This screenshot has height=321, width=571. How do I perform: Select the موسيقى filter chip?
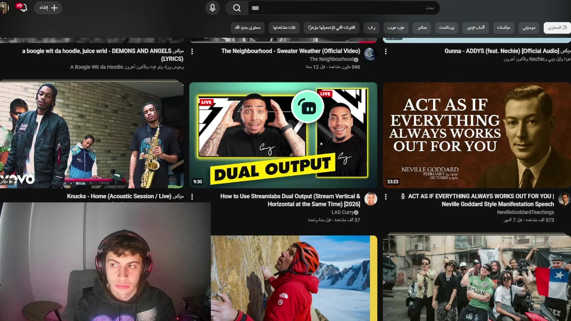tap(529, 28)
